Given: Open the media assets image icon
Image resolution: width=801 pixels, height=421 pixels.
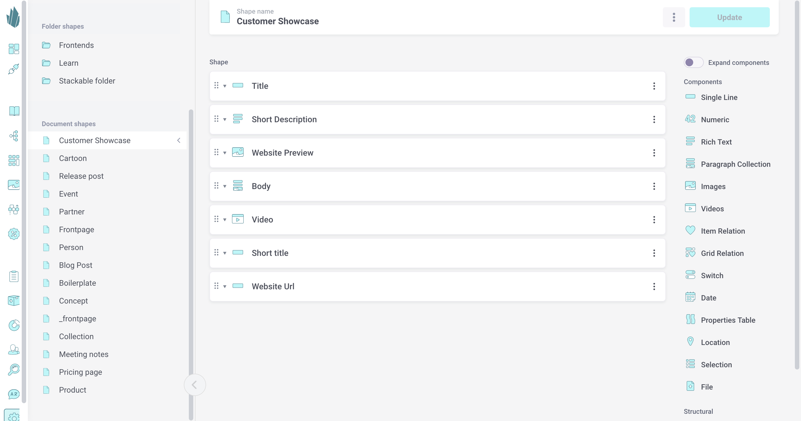Looking at the screenshot, I should click(x=13, y=184).
